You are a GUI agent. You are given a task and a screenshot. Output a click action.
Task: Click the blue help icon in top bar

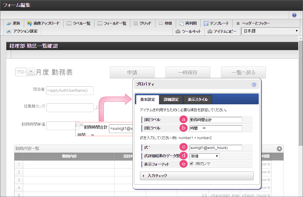(x=294, y=15)
